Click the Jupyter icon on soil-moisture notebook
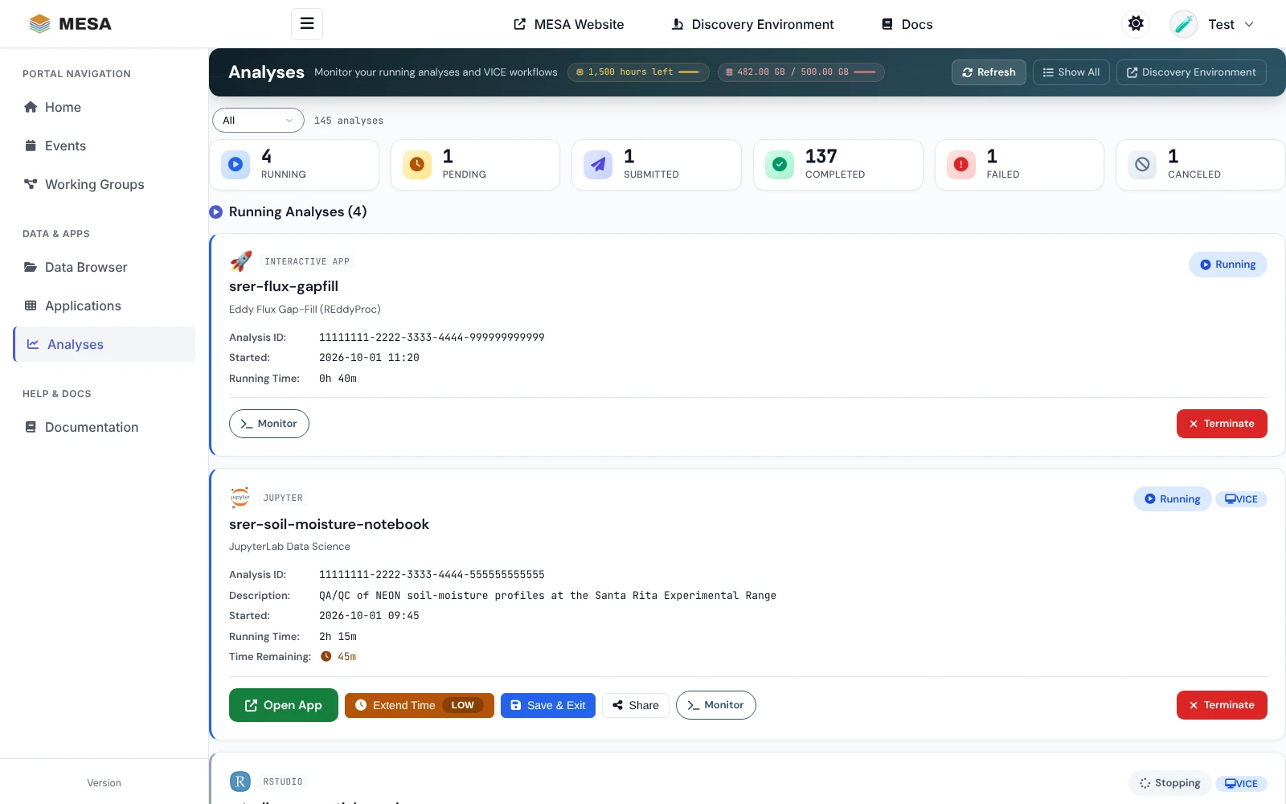The height and width of the screenshot is (804, 1286). coord(240,498)
